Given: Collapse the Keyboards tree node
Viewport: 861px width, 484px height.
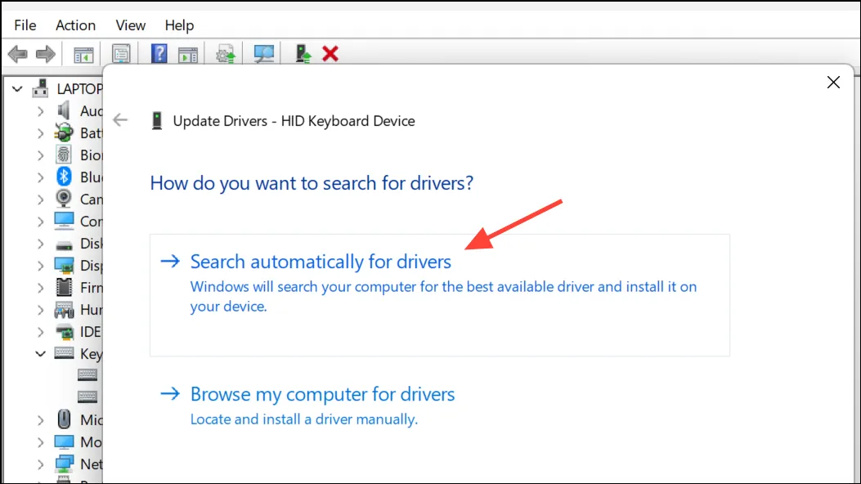Looking at the screenshot, I should coord(40,354).
